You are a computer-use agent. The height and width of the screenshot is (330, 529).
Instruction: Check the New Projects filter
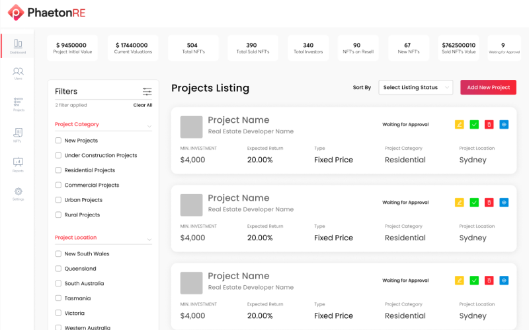coord(58,141)
